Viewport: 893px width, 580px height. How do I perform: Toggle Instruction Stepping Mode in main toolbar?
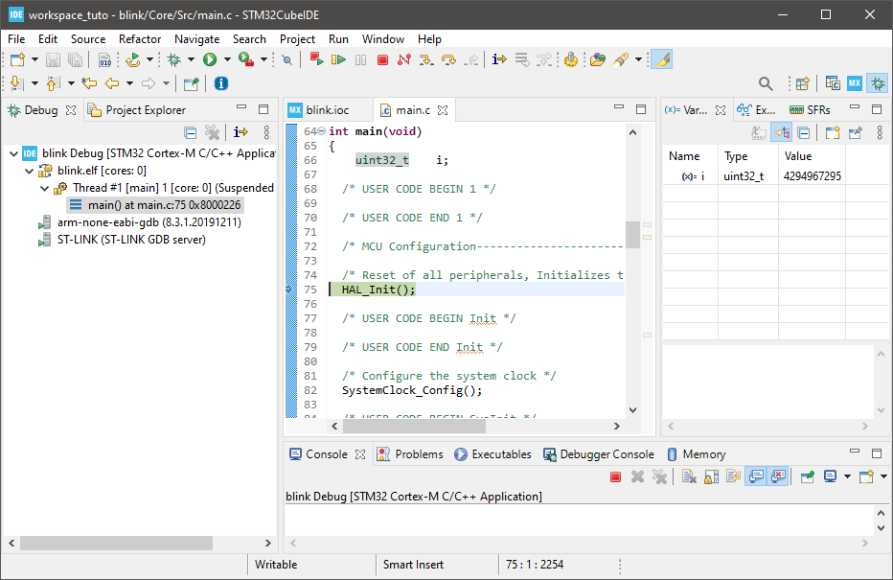499,59
